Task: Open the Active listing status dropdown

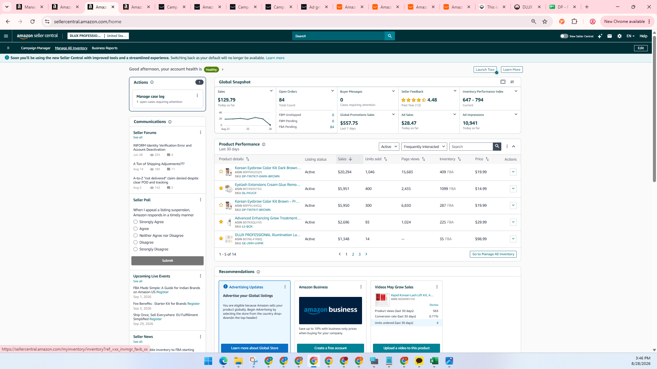Action: (389, 147)
